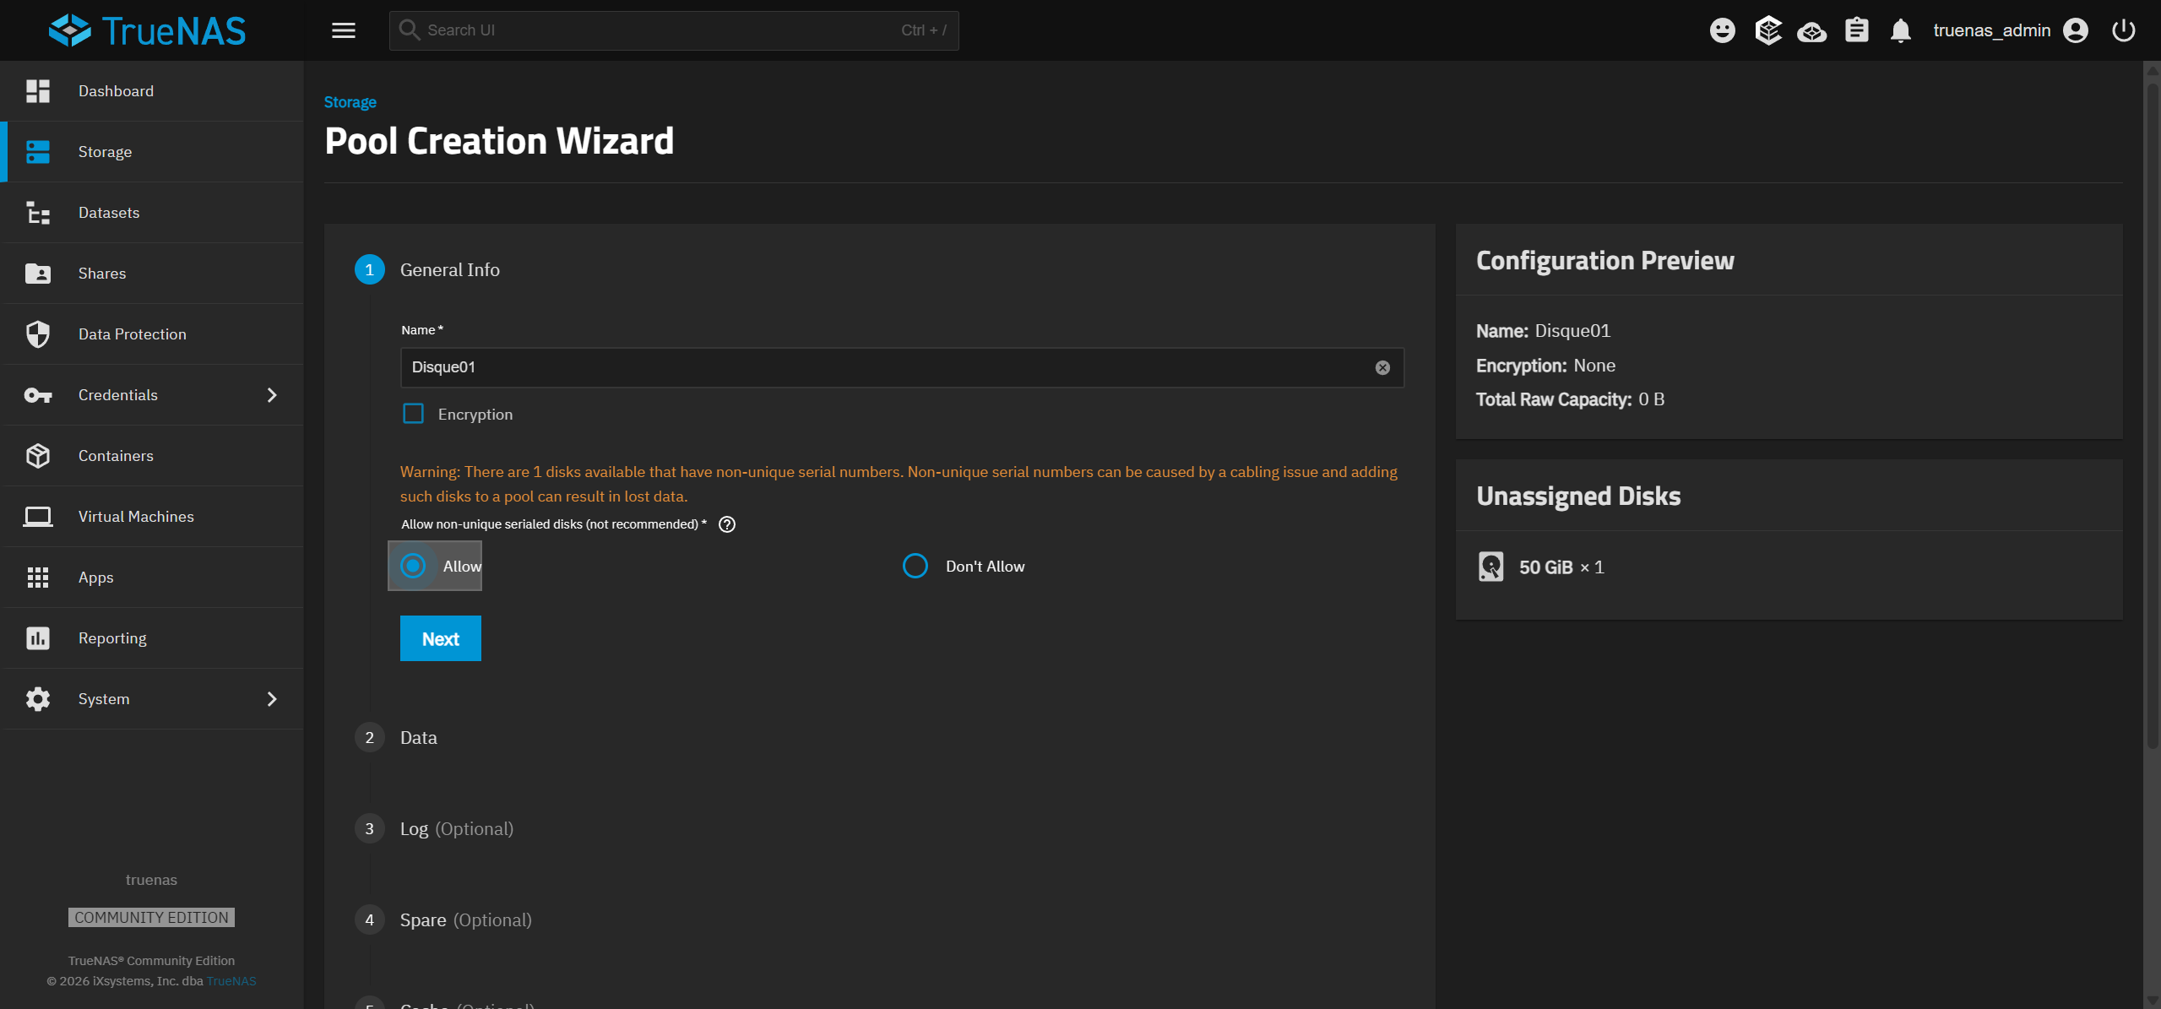Open Data Protection menu item

(154, 334)
